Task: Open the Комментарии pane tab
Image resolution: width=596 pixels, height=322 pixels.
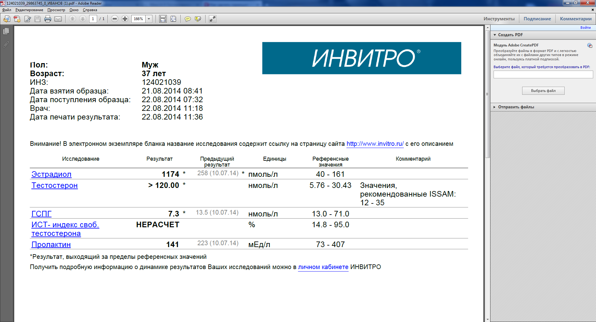Action: point(576,19)
